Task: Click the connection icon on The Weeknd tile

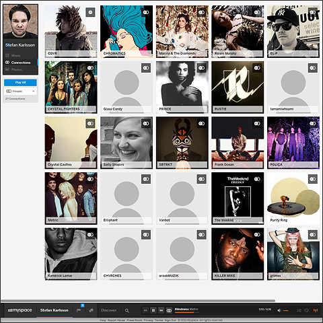Action: coord(257,179)
